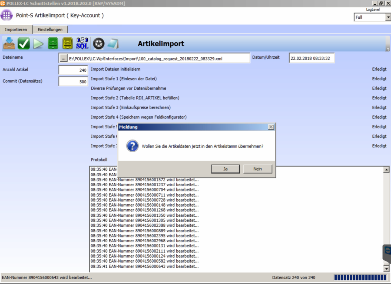Select the Importieren tab
This screenshot has width=391, height=284.
click(x=16, y=30)
